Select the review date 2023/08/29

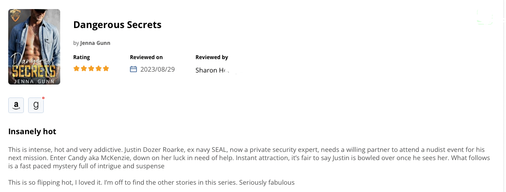click(158, 69)
